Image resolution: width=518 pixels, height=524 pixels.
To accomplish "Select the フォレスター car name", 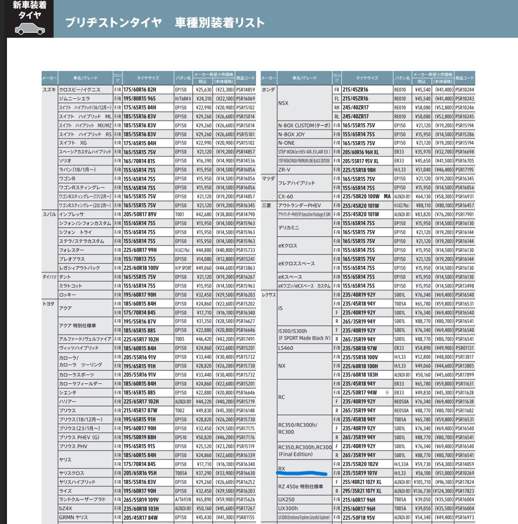I will [x=72, y=250].
